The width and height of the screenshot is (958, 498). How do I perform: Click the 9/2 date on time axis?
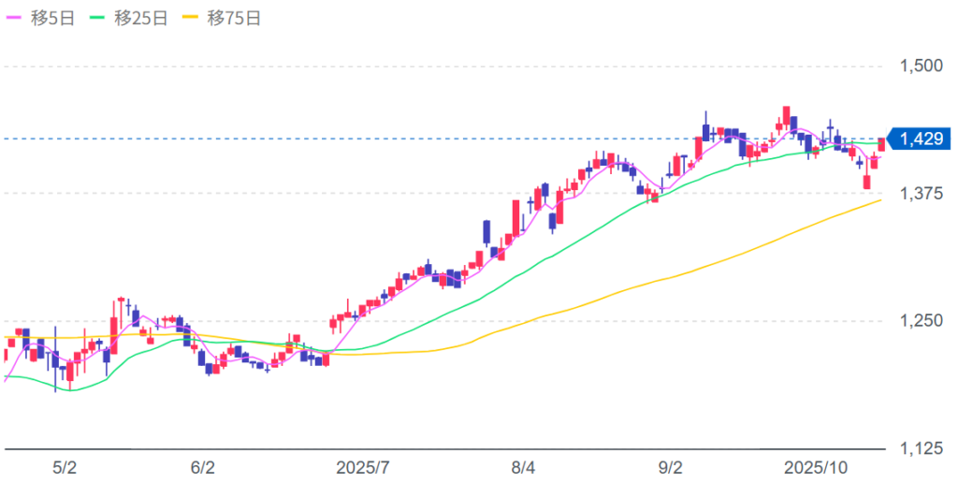point(671,466)
